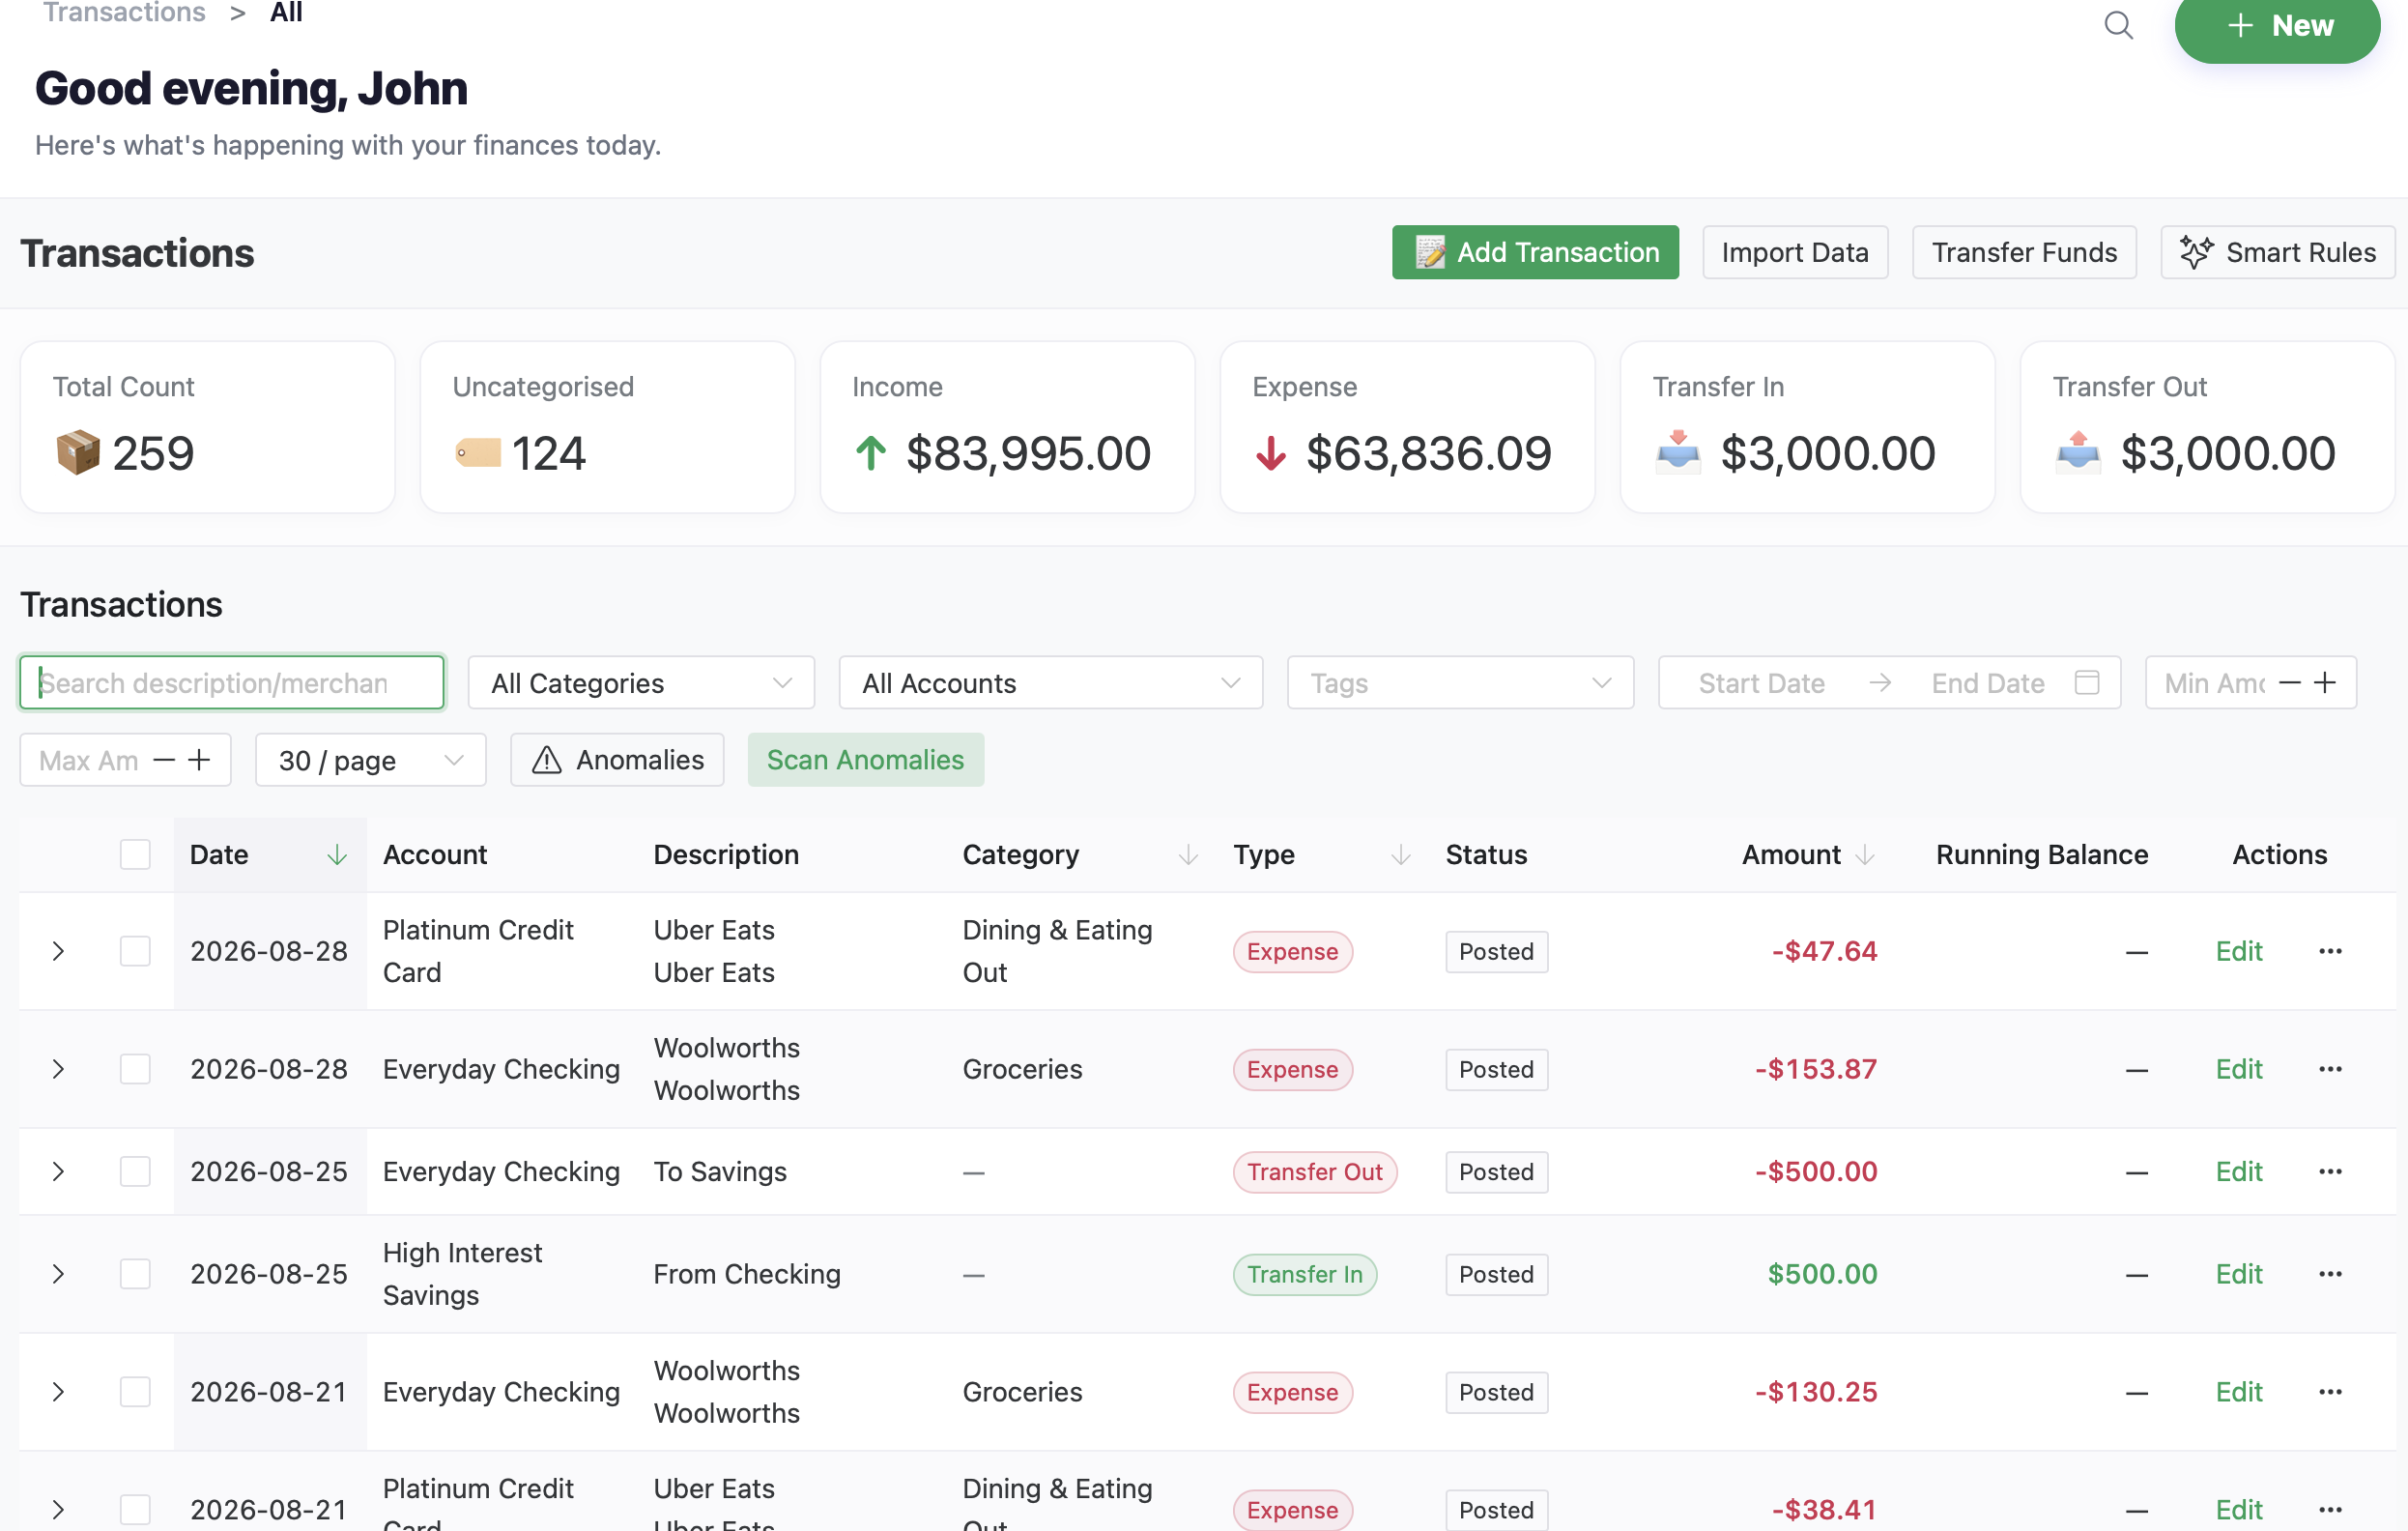Screen dimensions: 2408x1531
Task: Edit the To Savings transaction
Action: (x=2238, y=1171)
